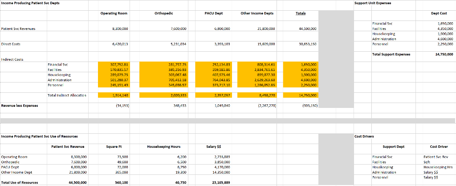The height and width of the screenshot is (186, 456).
Task: Click the 'Operating Room' column header
Action: [114, 13]
